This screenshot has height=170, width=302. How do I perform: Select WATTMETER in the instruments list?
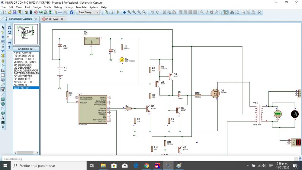26,88
